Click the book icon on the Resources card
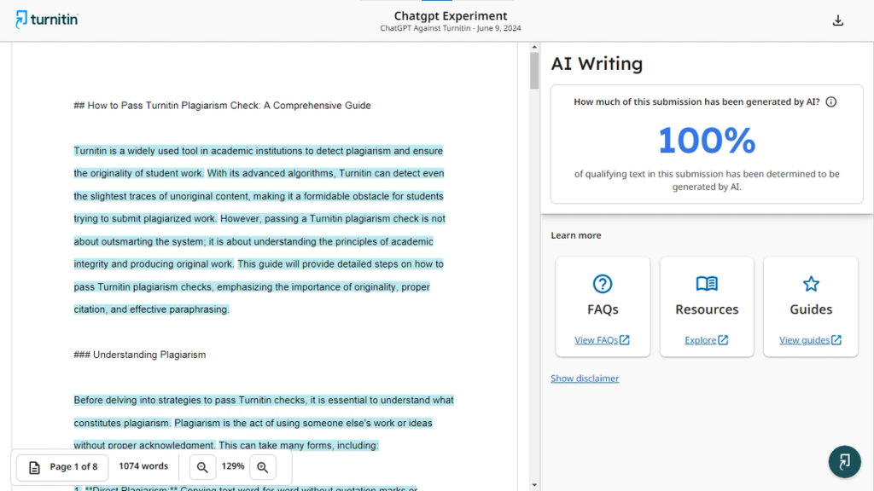Viewport: 874px width, 491px height. [707, 284]
